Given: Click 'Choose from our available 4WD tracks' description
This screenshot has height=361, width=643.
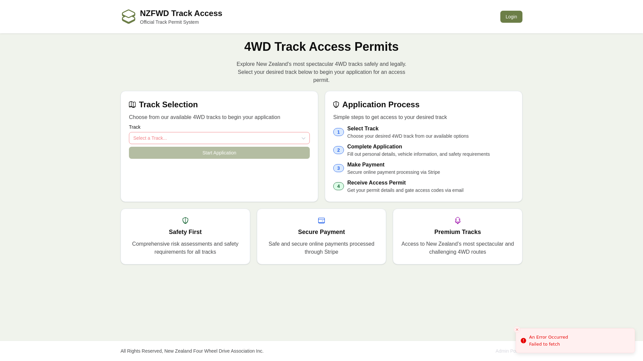Looking at the screenshot, I should pos(205,117).
